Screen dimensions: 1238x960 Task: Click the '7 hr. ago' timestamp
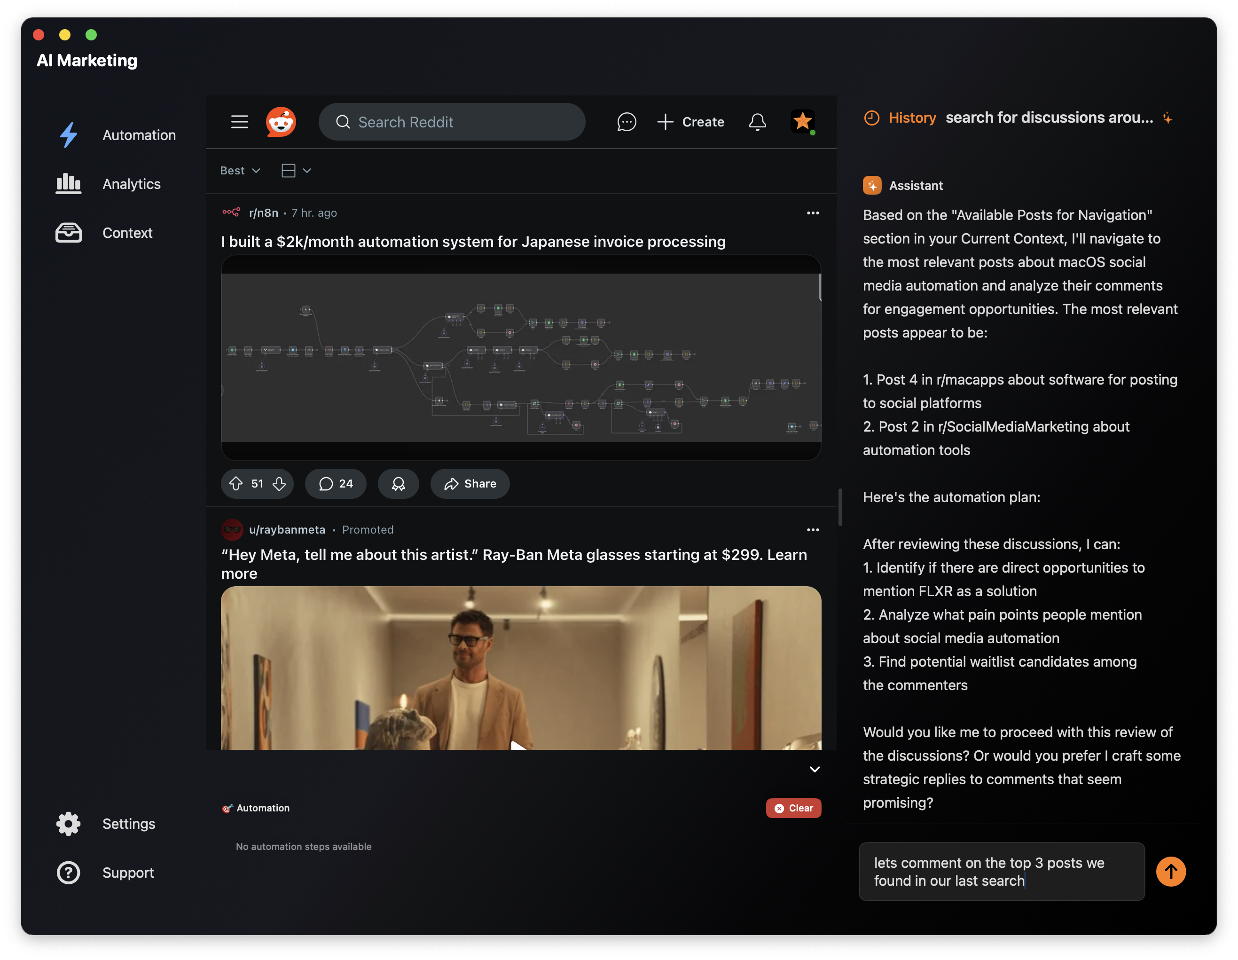pos(314,212)
